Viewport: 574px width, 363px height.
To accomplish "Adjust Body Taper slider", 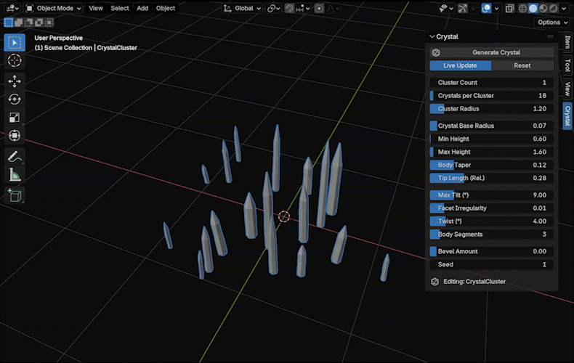I will click(x=492, y=165).
